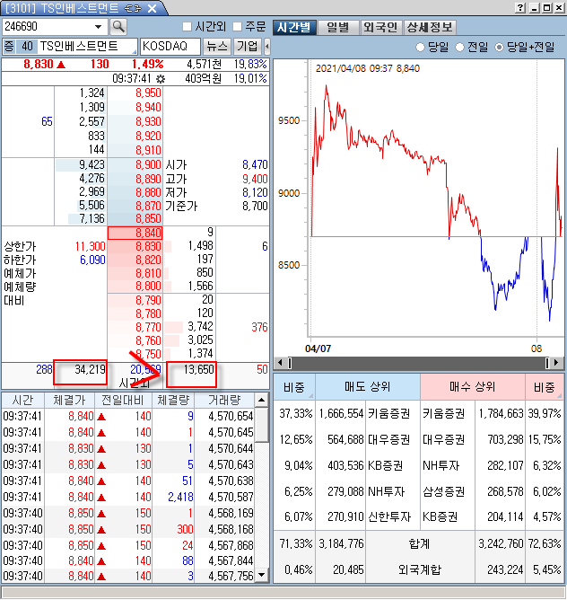This screenshot has width=567, height=600.
Task: Enable the 주문 checkbox
Action: pyautogui.click(x=237, y=27)
